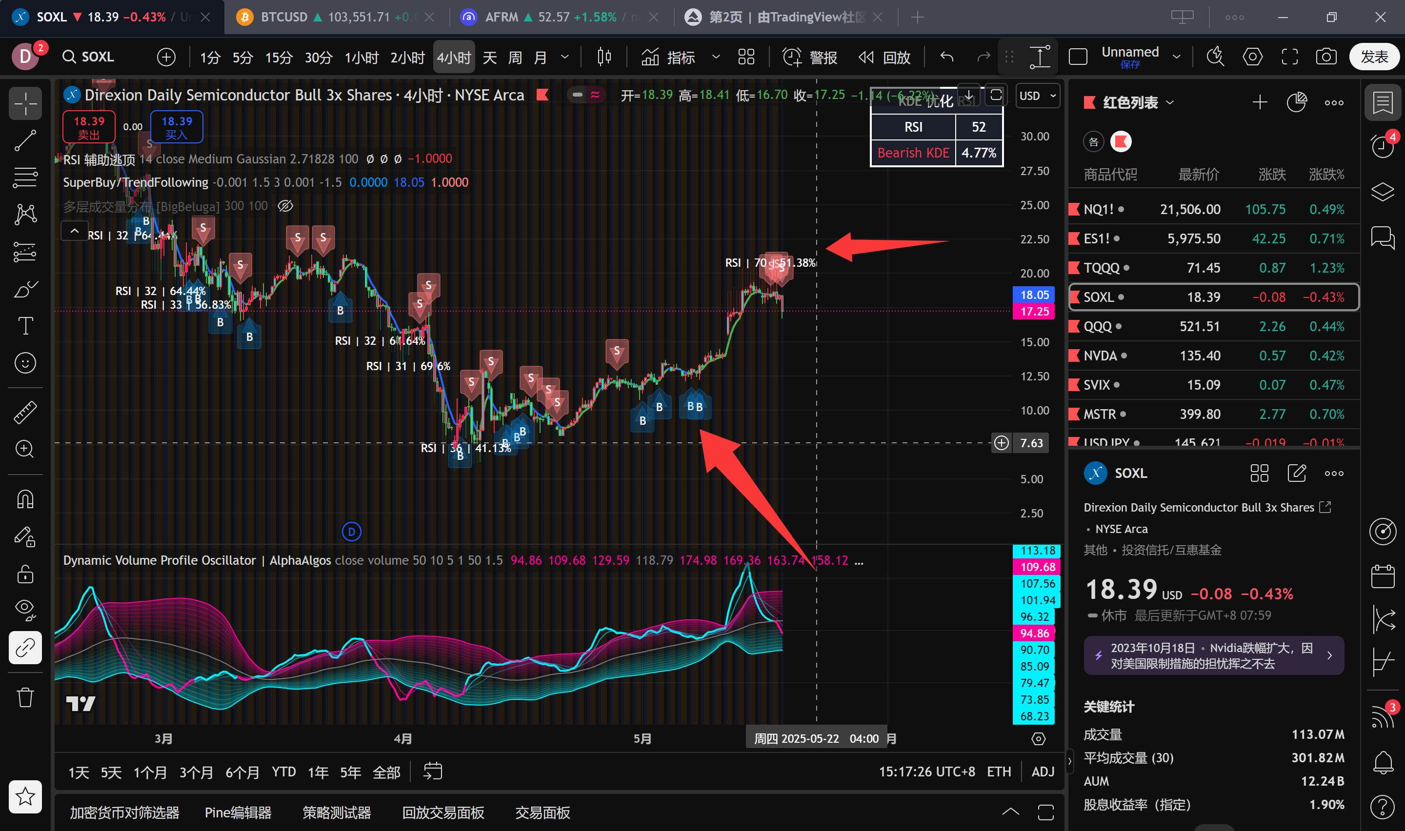Select the 15-minute timeframe

(x=279, y=57)
